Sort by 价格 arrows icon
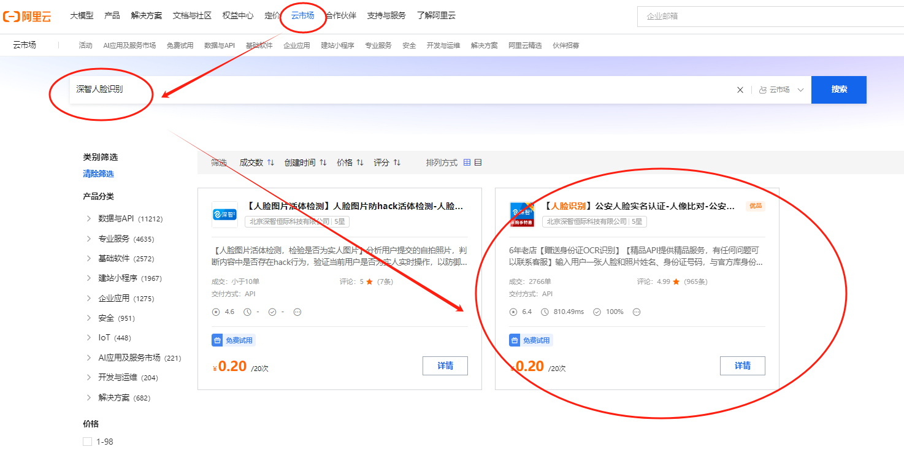This screenshot has width=904, height=452. pos(360,163)
